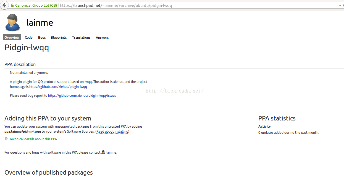Switch to the Bugs tab

[x=42, y=37]
